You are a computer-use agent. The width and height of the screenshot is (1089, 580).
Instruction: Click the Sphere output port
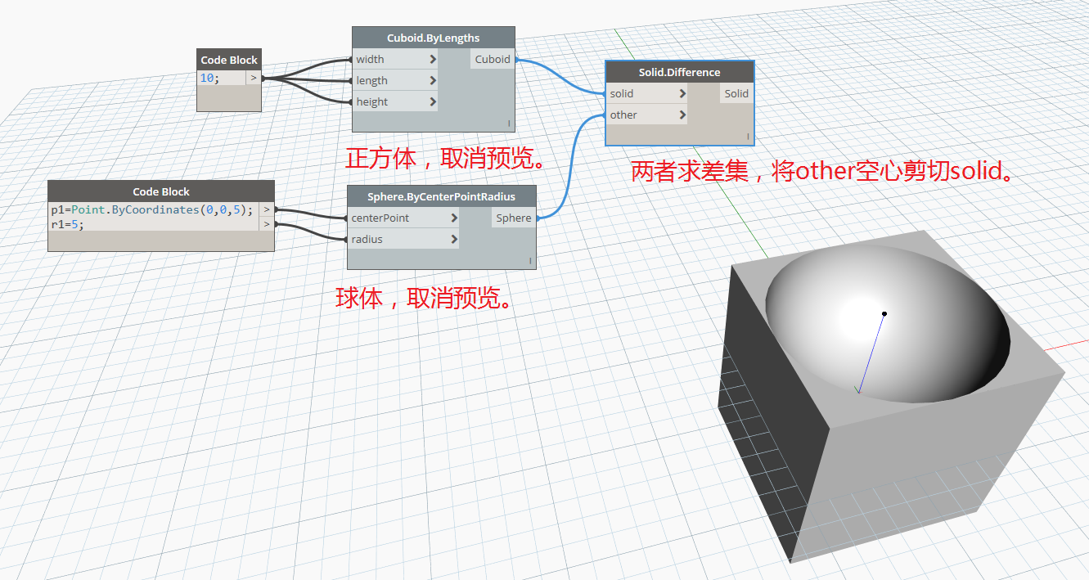(514, 218)
